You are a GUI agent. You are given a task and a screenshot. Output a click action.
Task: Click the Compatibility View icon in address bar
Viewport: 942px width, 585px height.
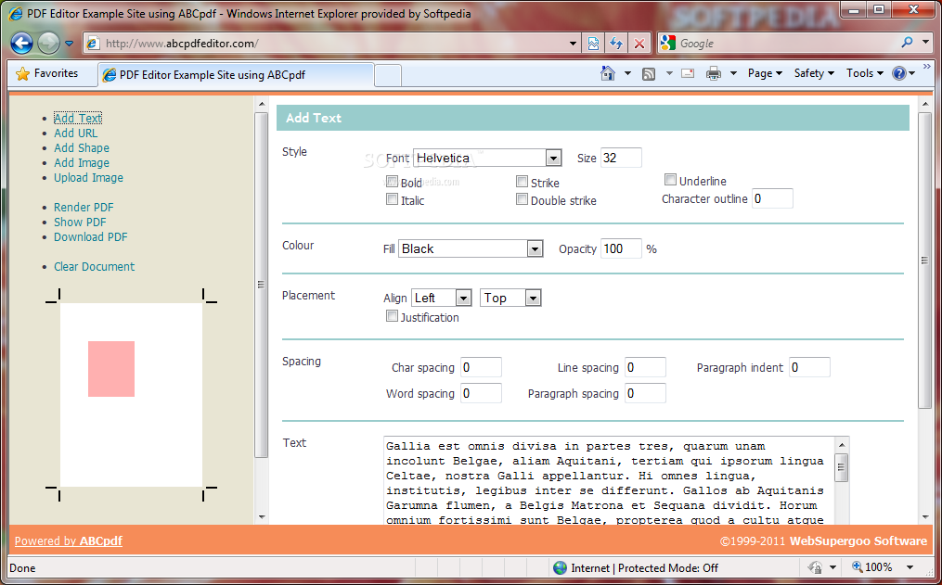tap(594, 44)
